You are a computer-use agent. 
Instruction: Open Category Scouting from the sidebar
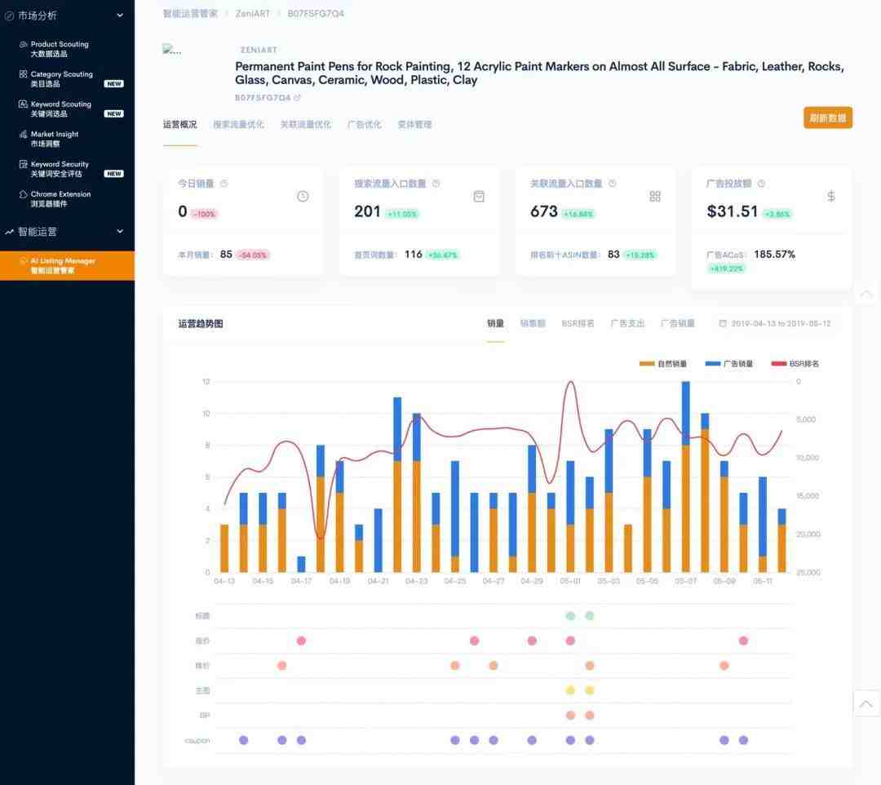point(61,79)
